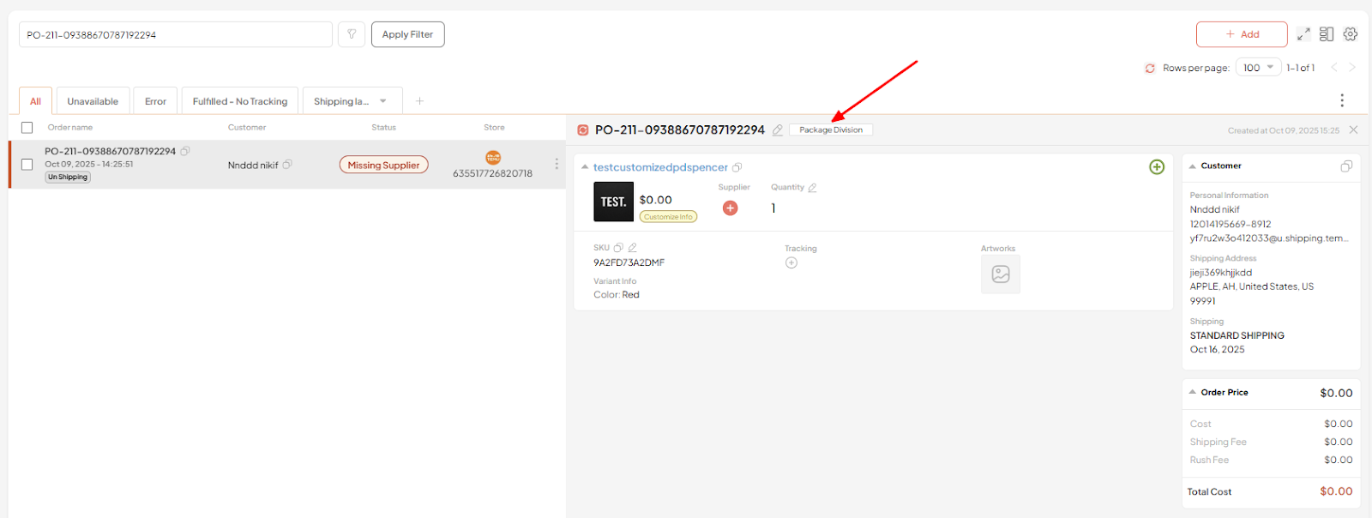Click the green add item circle icon

pos(1157,167)
